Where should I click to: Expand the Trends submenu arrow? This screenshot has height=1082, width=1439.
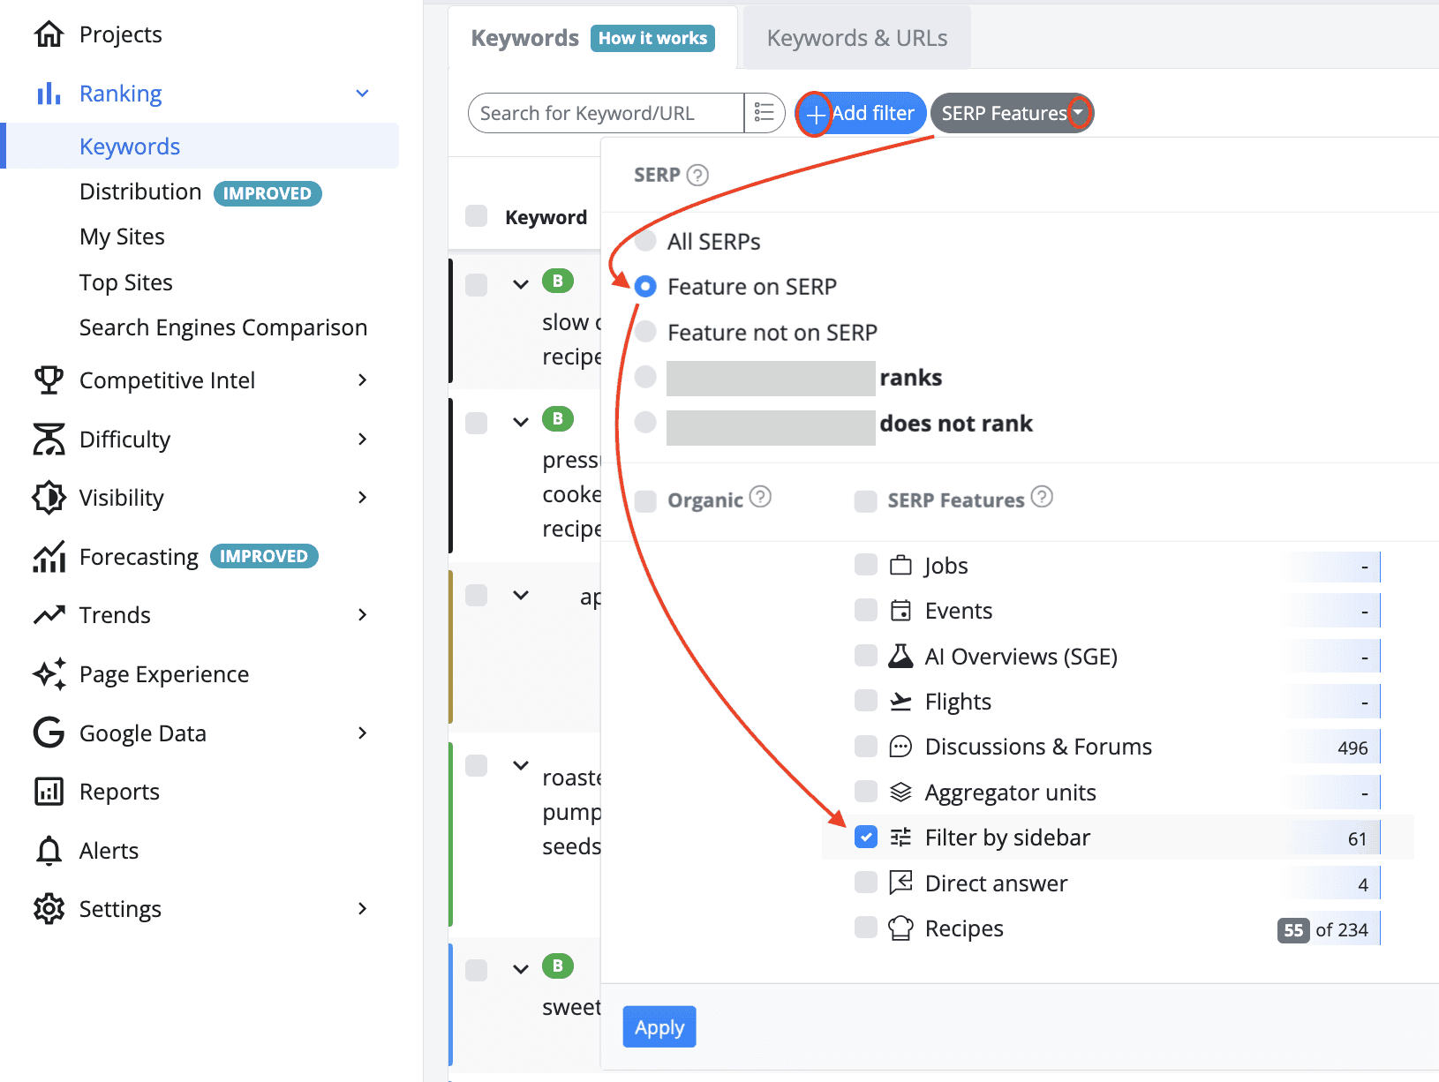tap(362, 615)
